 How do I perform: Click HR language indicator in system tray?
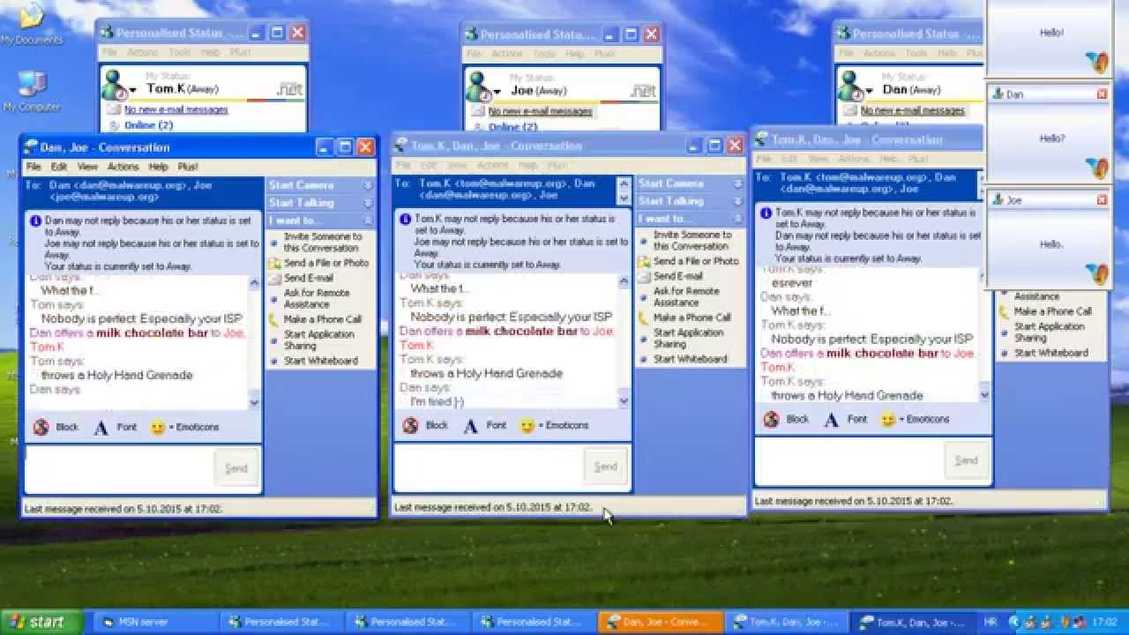click(991, 622)
